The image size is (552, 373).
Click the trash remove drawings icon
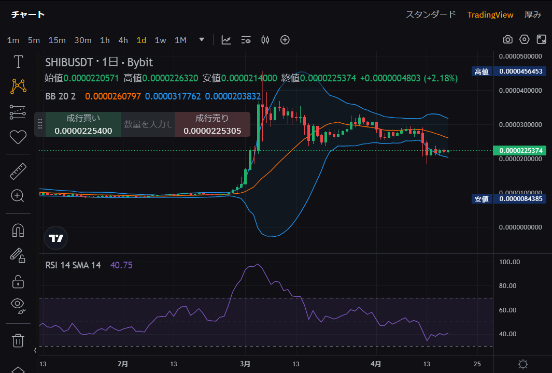pos(18,340)
